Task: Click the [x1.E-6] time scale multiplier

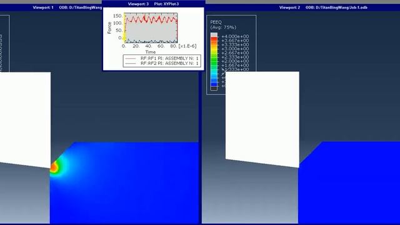Action: pos(187,46)
